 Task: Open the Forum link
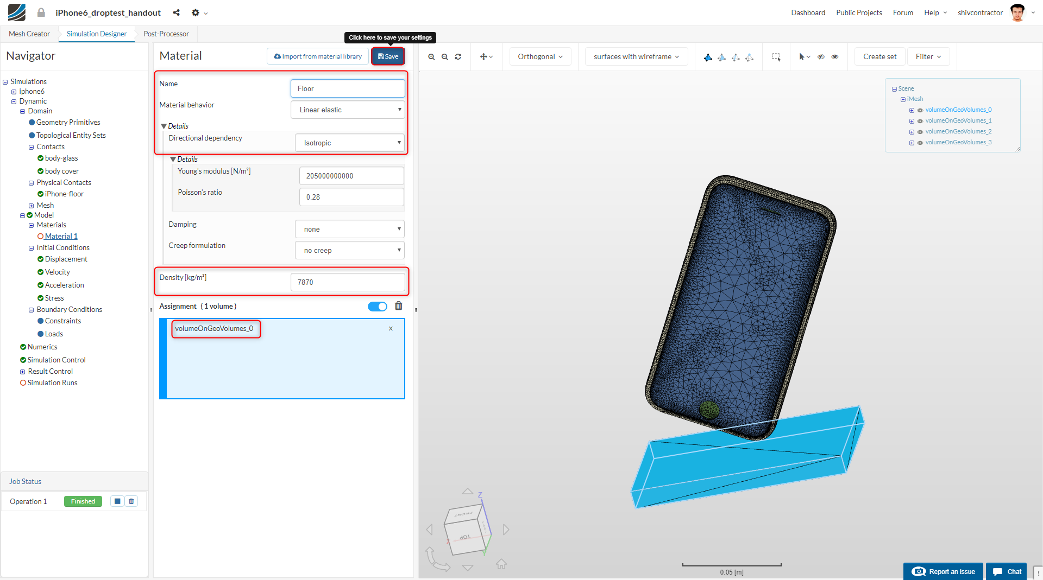[x=903, y=12]
